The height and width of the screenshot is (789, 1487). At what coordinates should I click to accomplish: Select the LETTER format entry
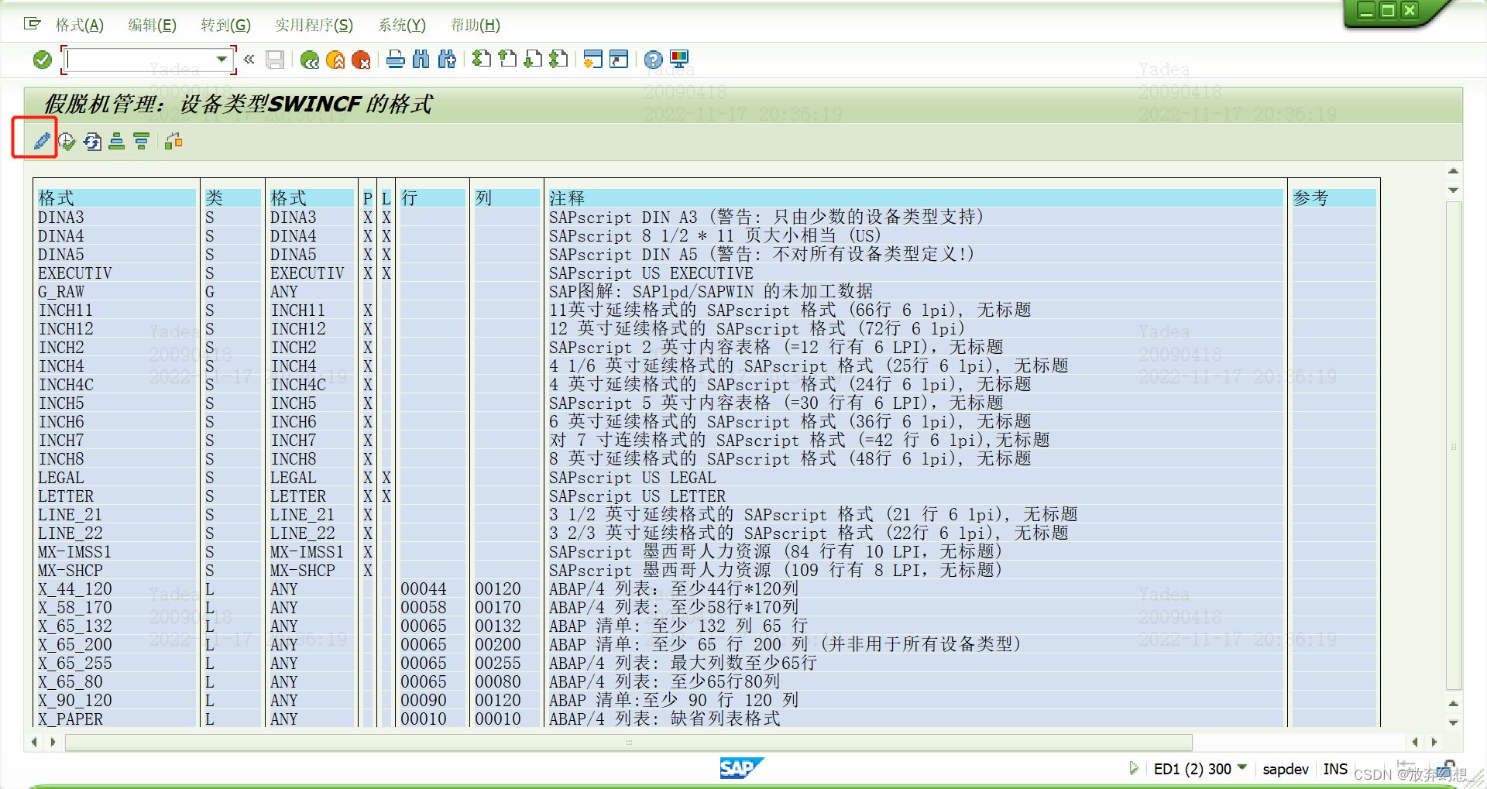click(x=66, y=496)
